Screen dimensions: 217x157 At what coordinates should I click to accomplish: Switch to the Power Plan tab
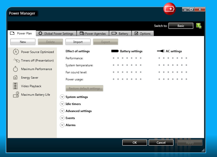coord(22,33)
